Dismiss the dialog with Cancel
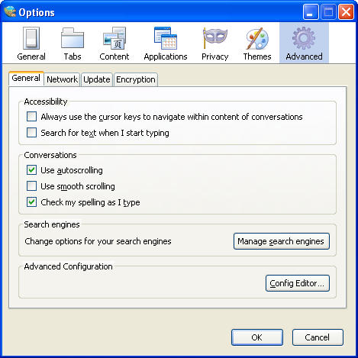The height and width of the screenshot is (358, 358). (x=318, y=337)
